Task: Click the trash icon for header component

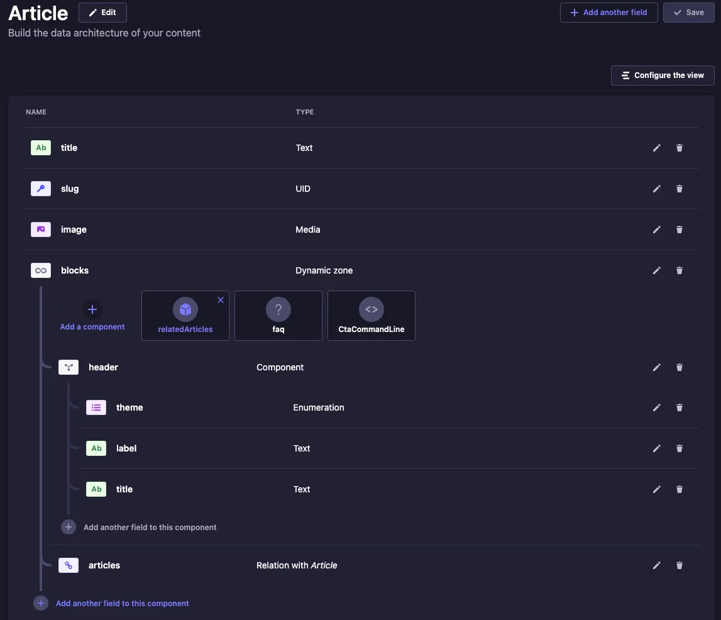Action: [x=679, y=367]
